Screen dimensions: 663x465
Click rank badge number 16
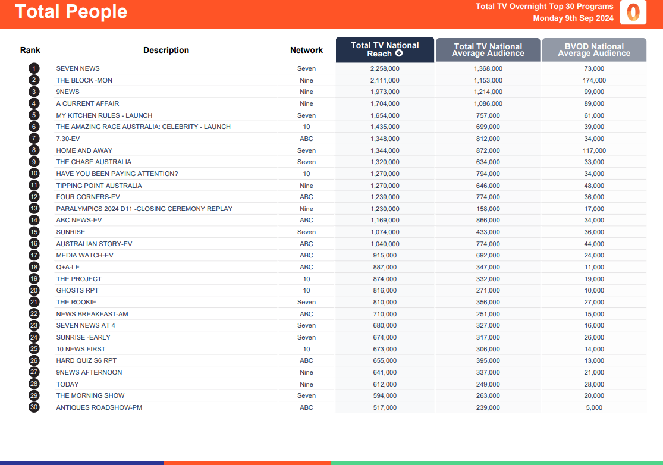(x=34, y=244)
